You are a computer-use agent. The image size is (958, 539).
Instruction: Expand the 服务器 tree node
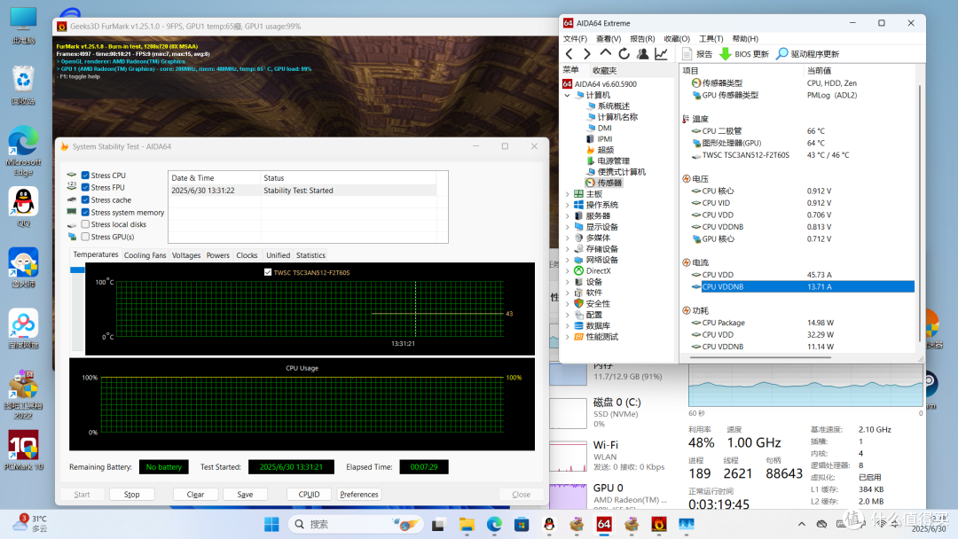click(568, 216)
